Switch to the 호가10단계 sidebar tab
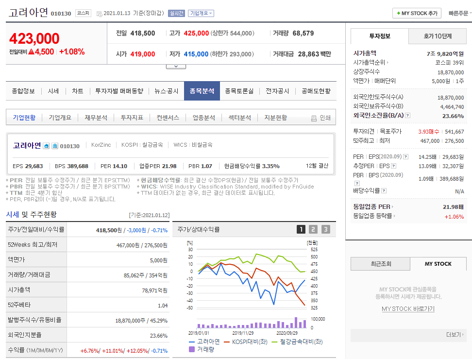The width and height of the screenshot is (472, 359). click(438, 36)
